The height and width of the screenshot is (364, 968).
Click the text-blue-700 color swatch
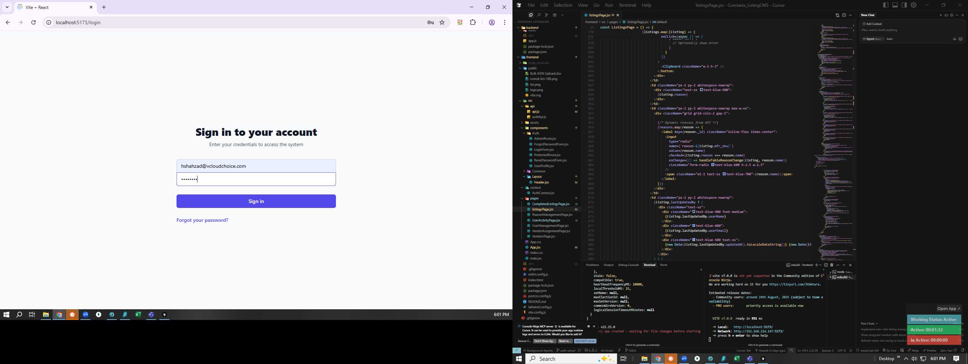click(724, 174)
